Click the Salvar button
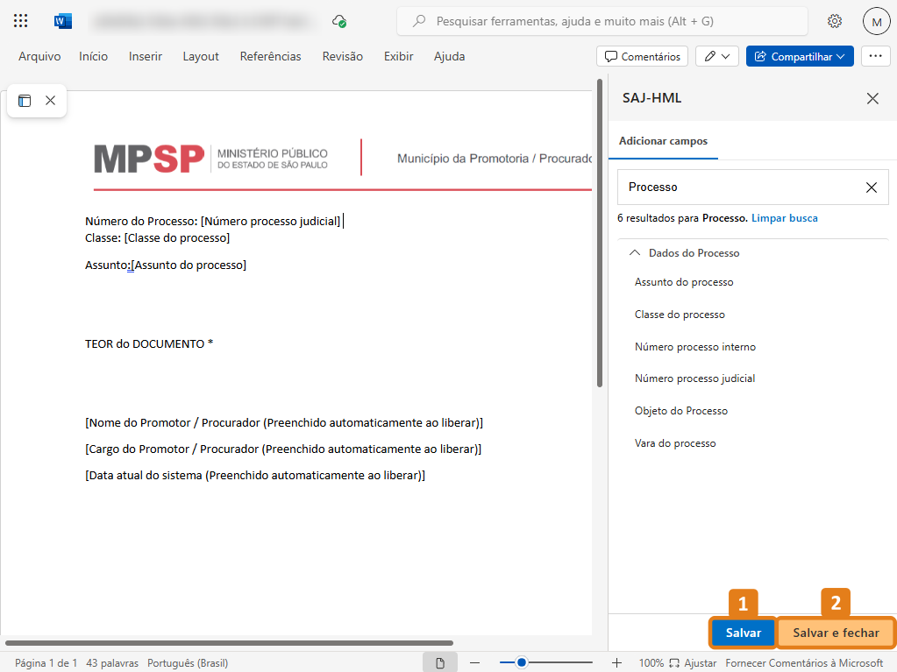Image resolution: width=897 pixels, height=672 pixels. pos(743,633)
